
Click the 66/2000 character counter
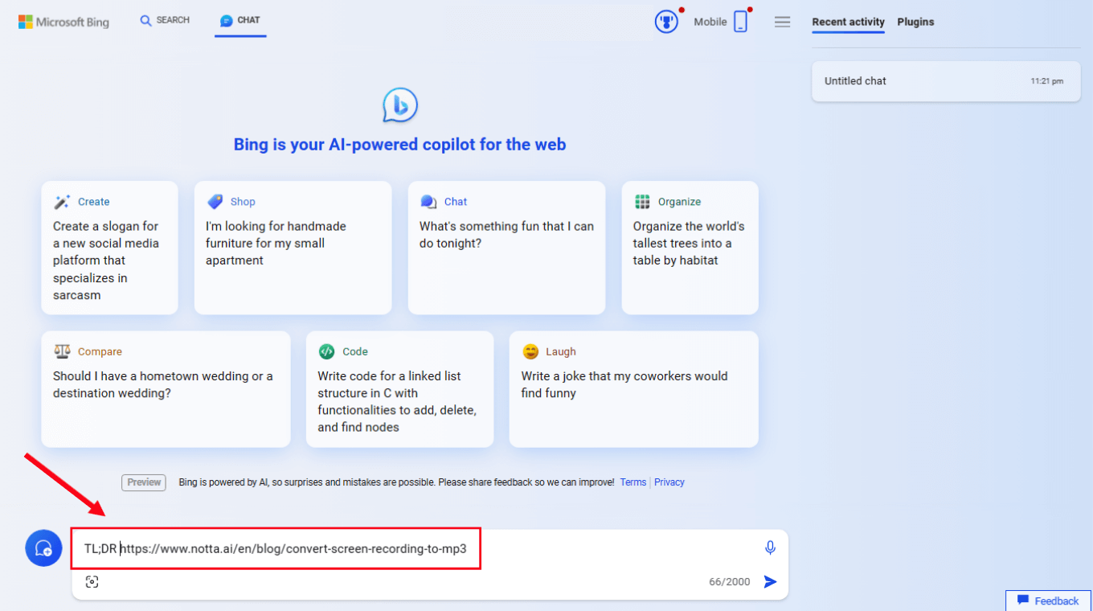(730, 582)
